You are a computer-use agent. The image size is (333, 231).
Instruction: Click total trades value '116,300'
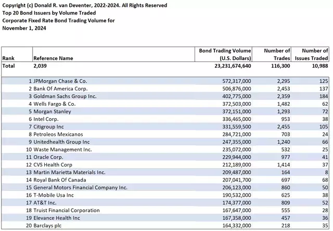pos(280,66)
